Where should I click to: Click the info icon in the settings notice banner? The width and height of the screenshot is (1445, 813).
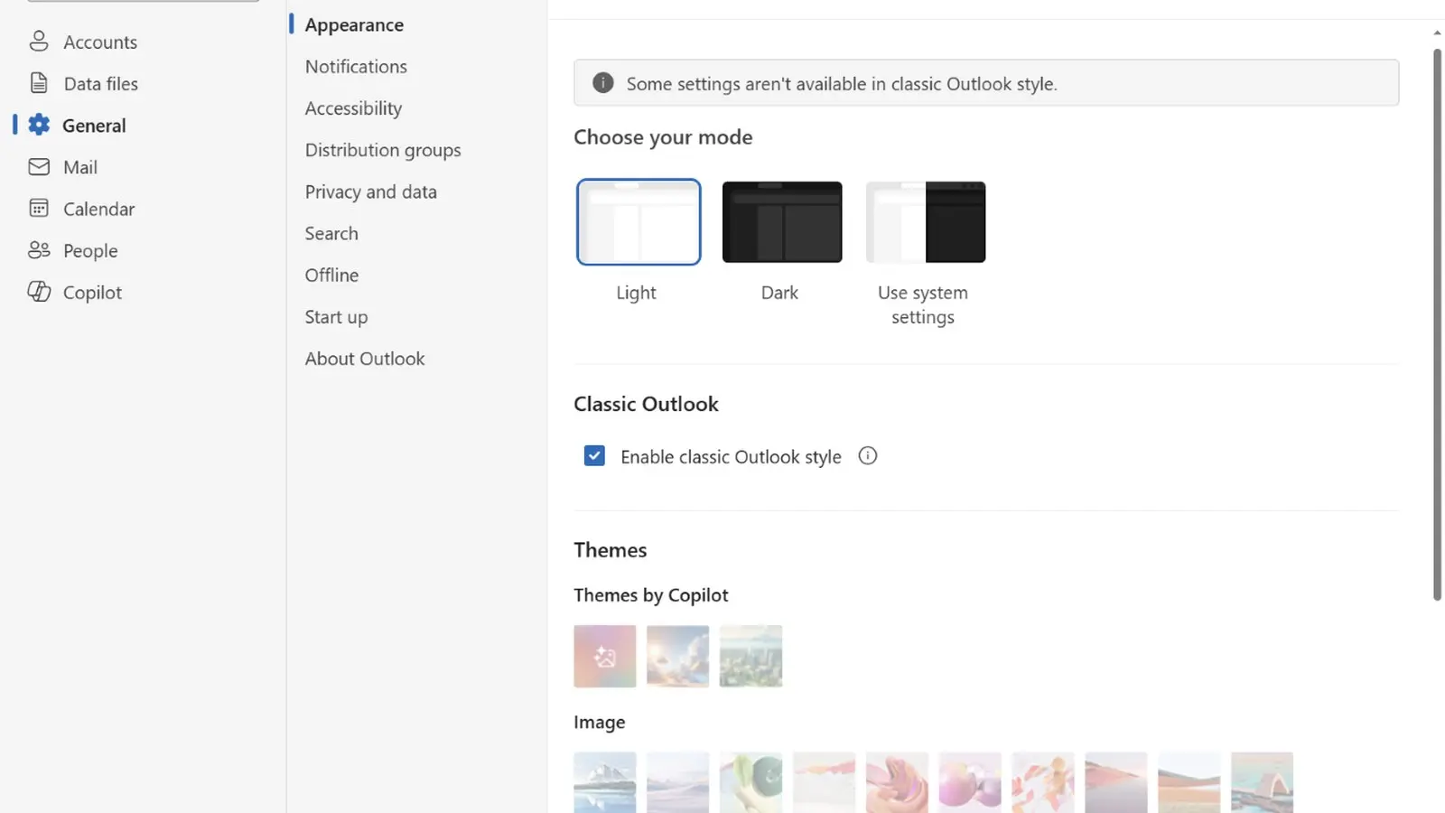coord(603,83)
